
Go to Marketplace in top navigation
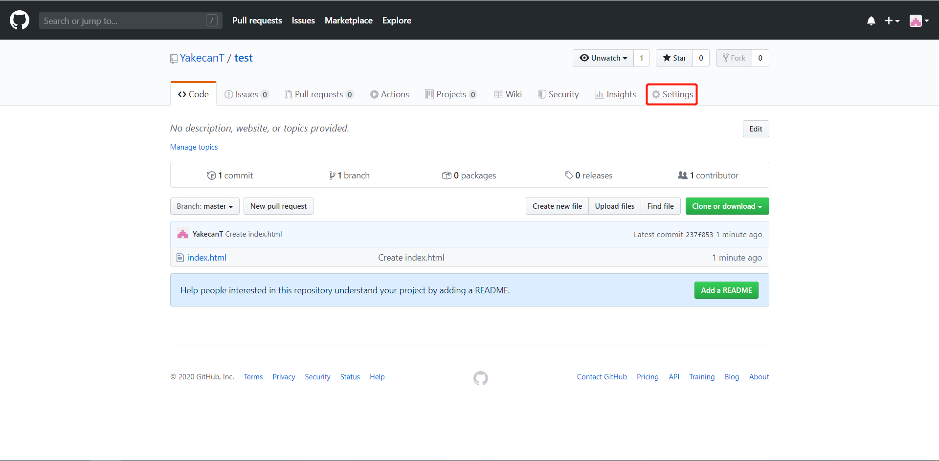[349, 21]
